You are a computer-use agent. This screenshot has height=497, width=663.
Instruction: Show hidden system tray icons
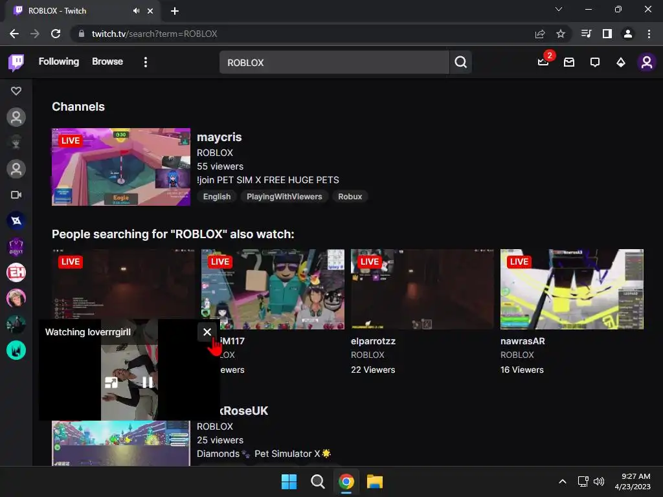(563, 481)
